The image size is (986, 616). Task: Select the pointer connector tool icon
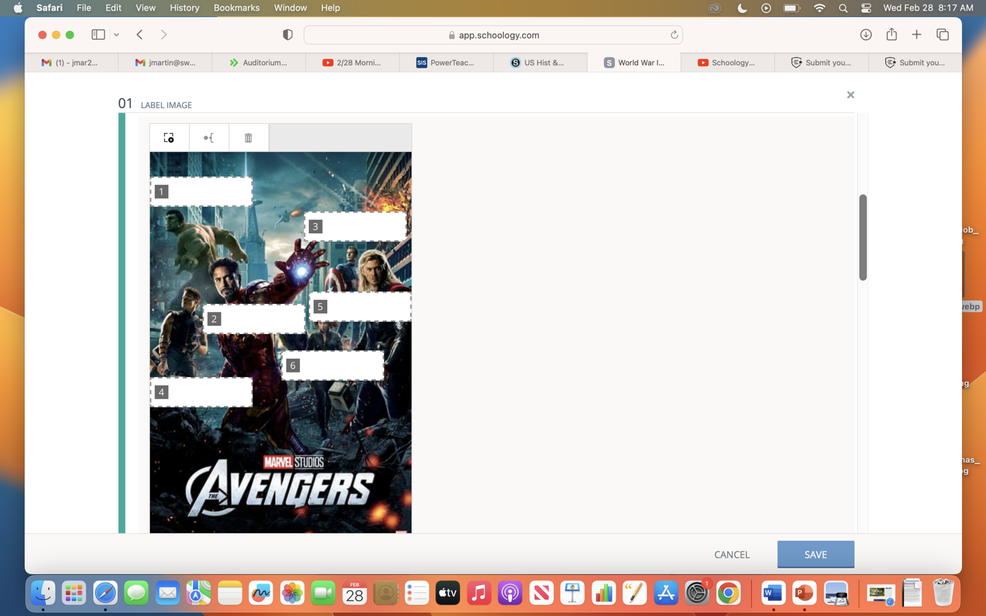208,138
